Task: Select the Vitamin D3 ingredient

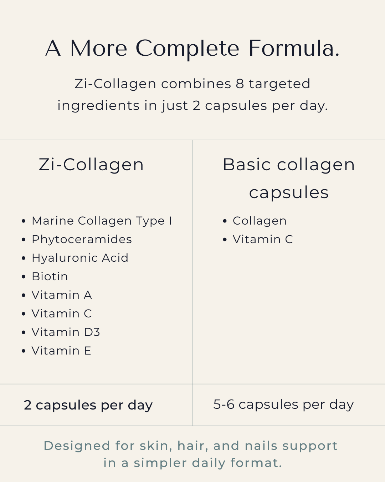Action: point(66,332)
